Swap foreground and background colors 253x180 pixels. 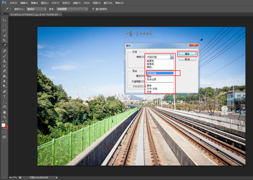point(6,121)
